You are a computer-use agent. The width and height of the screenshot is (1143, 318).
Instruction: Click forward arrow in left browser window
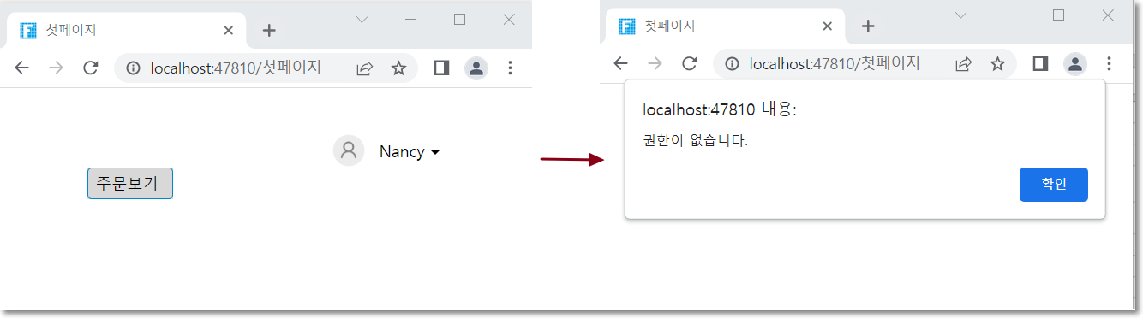(x=57, y=68)
